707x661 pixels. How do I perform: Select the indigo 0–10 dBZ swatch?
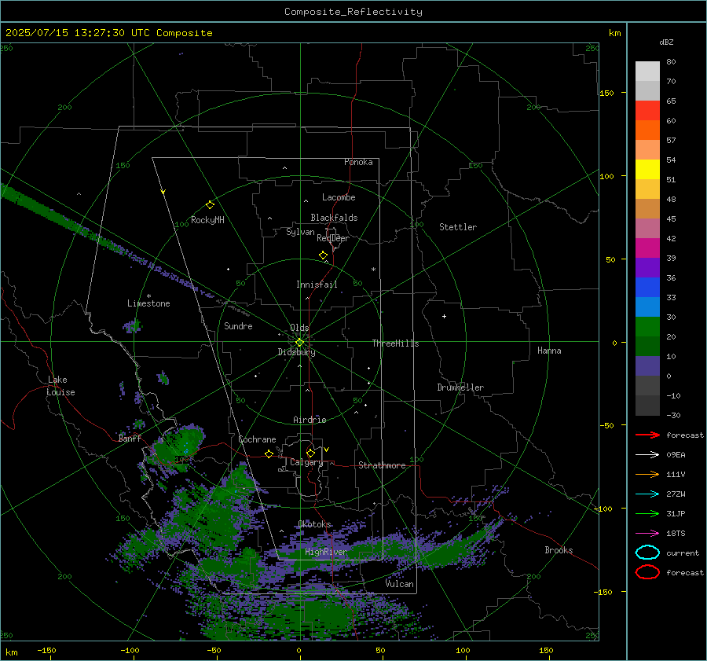click(x=647, y=366)
